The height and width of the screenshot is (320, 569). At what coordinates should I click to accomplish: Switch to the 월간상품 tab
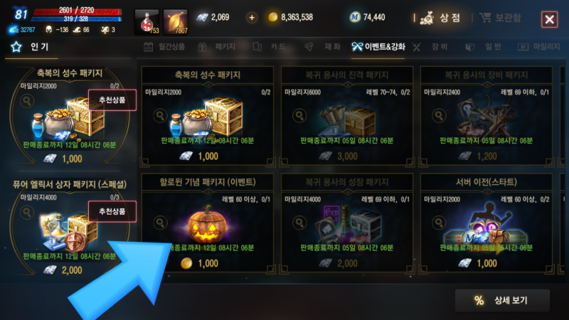164,47
